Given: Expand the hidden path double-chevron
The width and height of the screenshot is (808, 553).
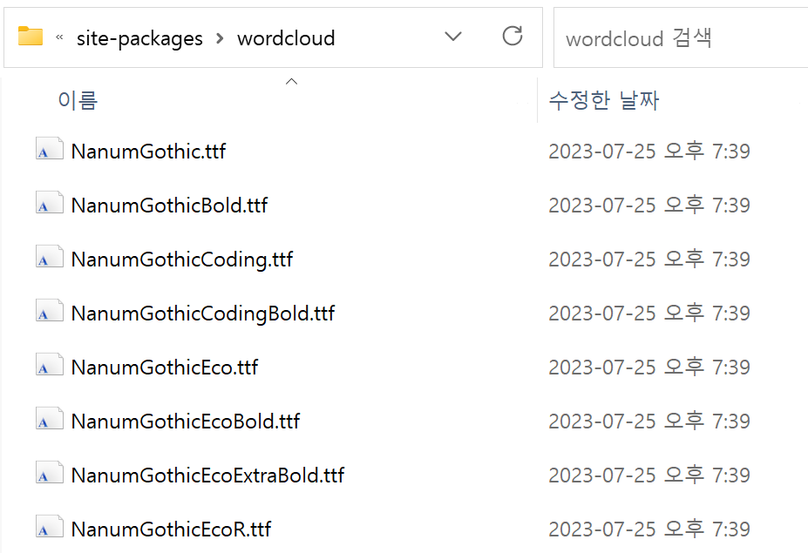Looking at the screenshot, I should (59, 37).
